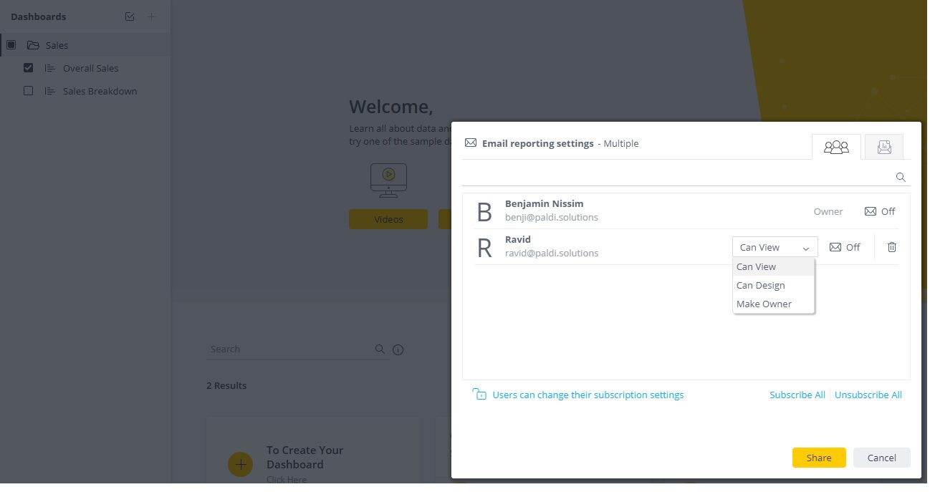Select the people sharing tab icon

tap(836, 146)
